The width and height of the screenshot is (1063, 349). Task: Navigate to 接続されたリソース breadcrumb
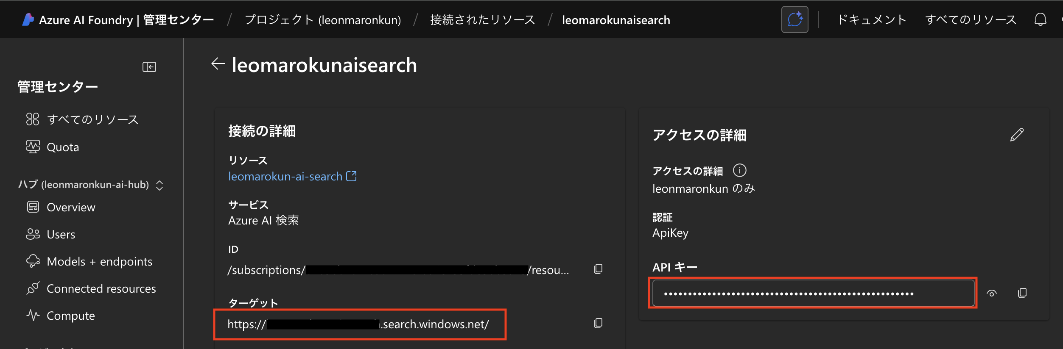tap(482, 20)
